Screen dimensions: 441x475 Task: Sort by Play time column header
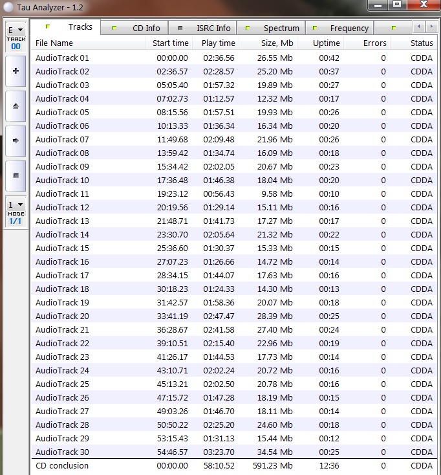(218, 43)
